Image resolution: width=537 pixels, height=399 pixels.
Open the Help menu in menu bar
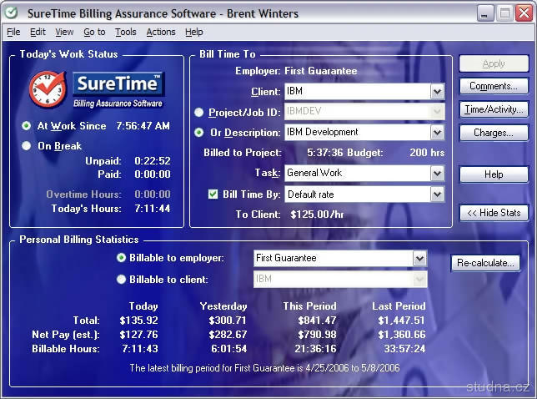tap(194, 32)
